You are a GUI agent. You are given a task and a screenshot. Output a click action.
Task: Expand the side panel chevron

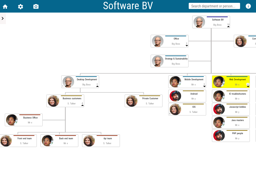[x=3, y=18]
